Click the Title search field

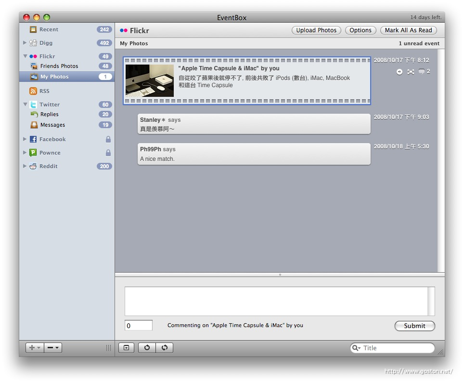tap(392, 348)
